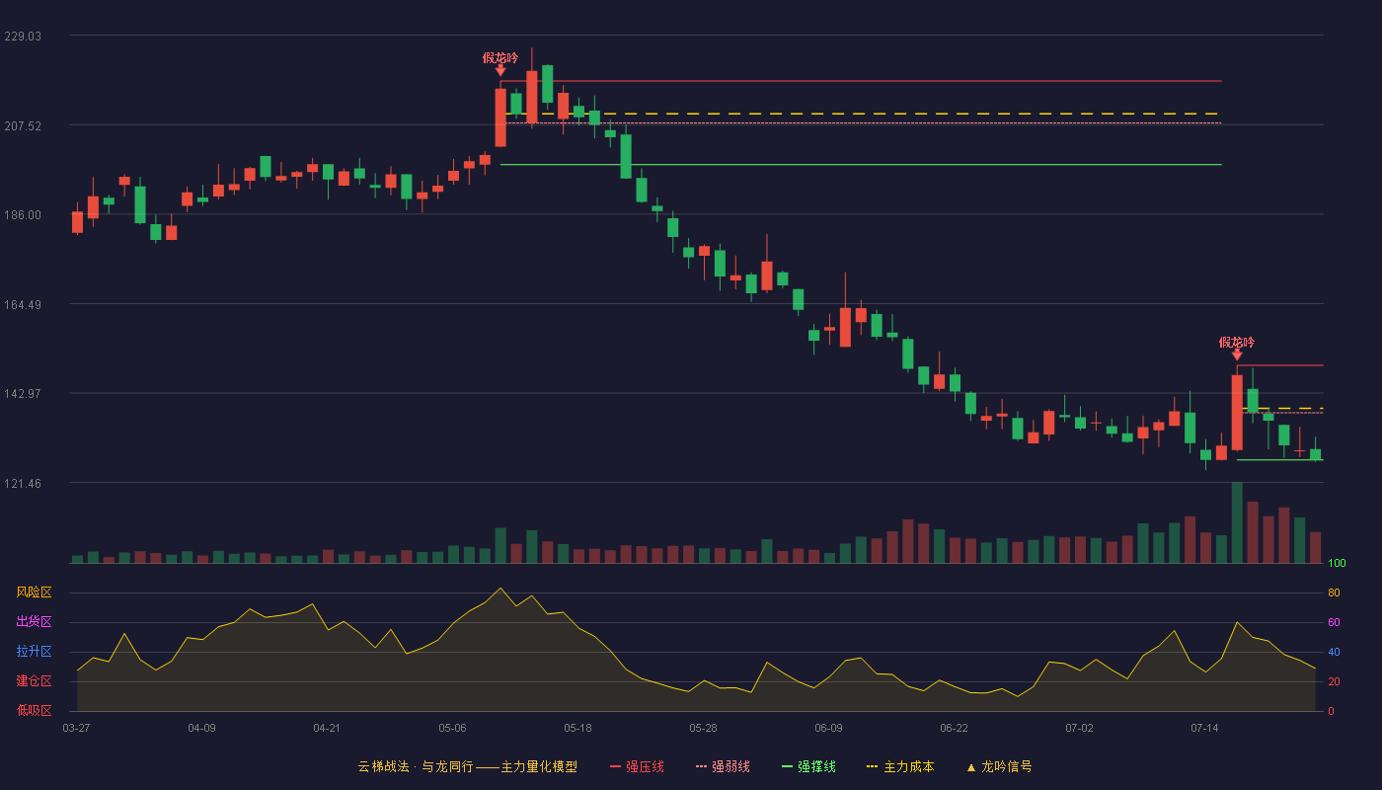
Task: Toggle the 强弱线 legend entry
Action: pos(723,766)
